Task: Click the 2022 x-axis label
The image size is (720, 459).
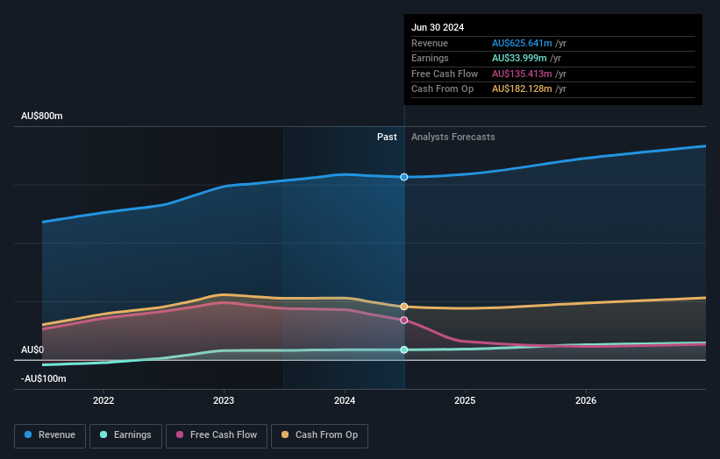Action: click(x=103, y=400)
